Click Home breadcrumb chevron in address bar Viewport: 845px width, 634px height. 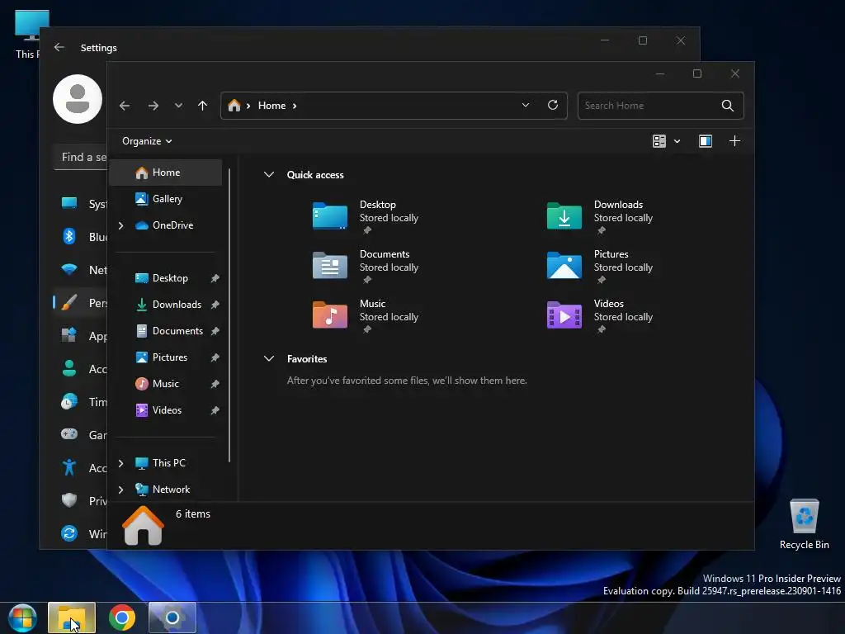[295, 106]
